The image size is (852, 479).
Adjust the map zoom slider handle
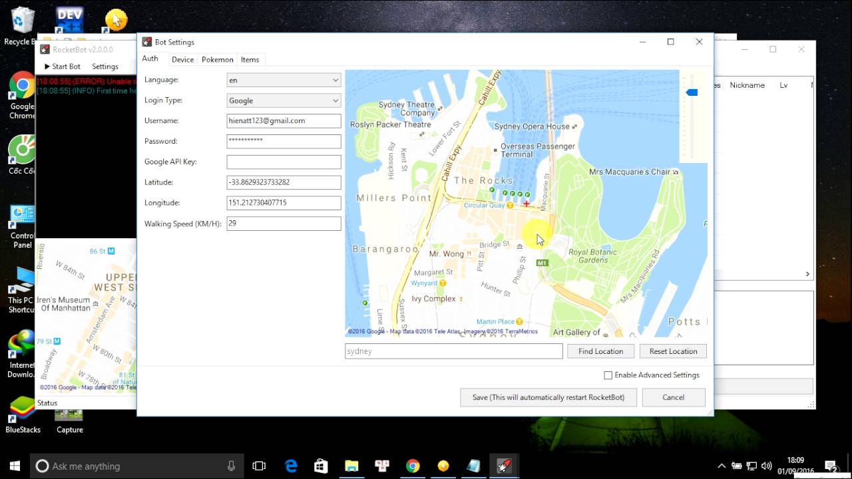[x=692, y=92]
